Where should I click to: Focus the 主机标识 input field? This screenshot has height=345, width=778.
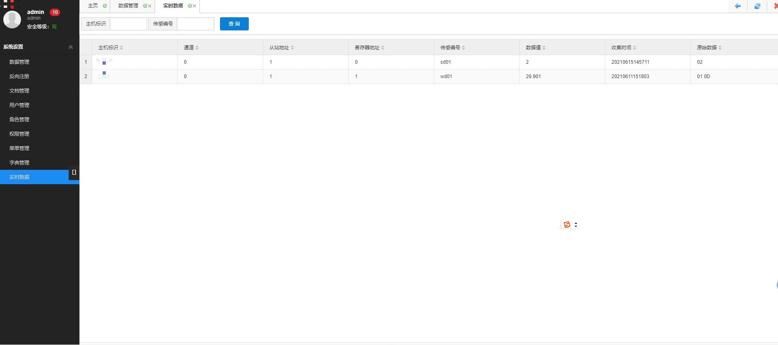(128, 24)
